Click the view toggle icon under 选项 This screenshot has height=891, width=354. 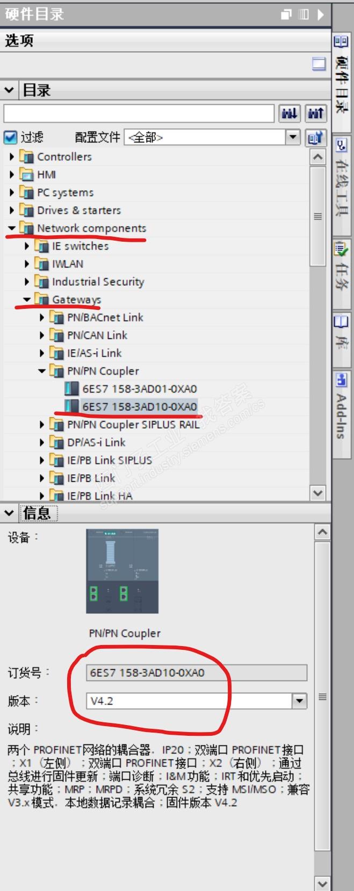tap(319, 64)
